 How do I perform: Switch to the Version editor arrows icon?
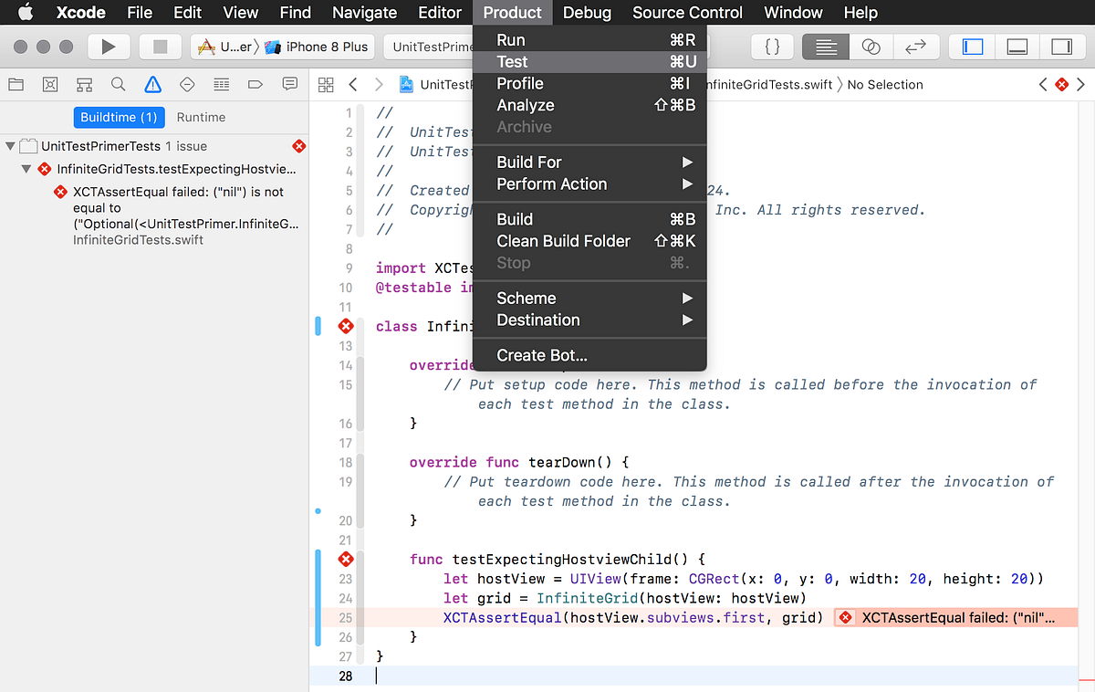916,47
